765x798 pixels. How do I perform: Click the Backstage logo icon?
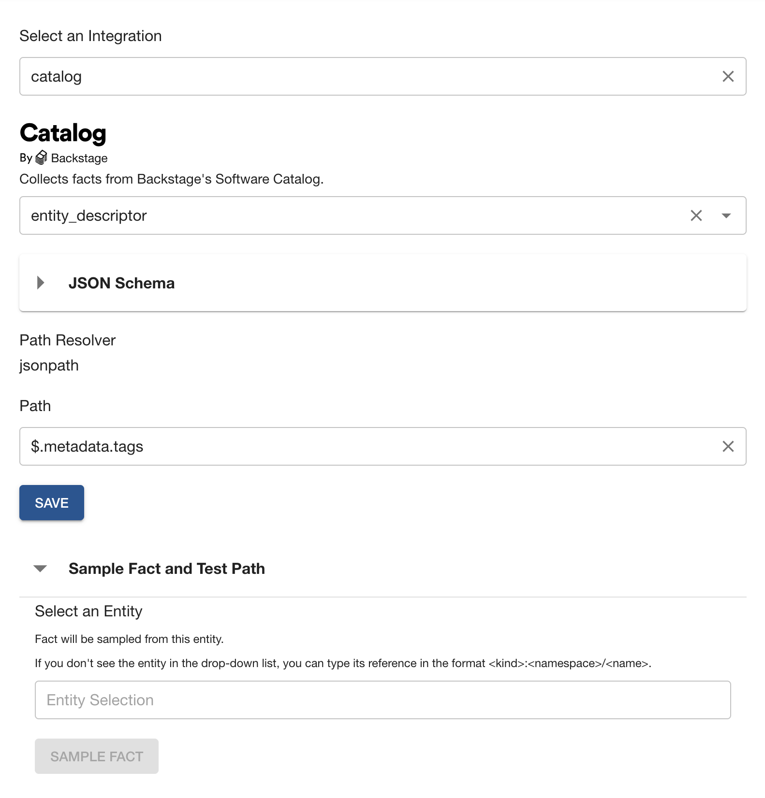tap(42, 157)
